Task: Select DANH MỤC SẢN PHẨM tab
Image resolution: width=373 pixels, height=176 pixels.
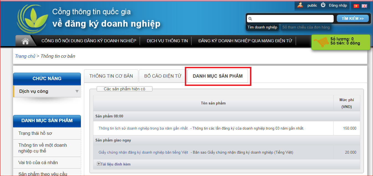Action: (218, 76)
